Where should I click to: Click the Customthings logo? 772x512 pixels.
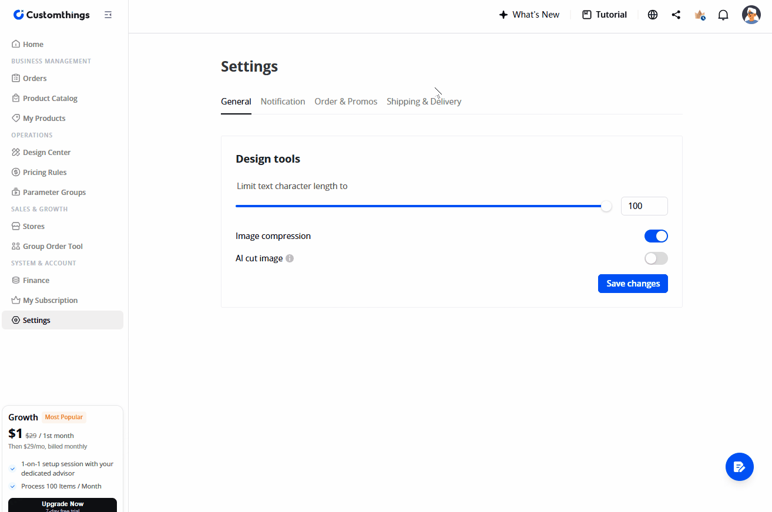[52, 15]
